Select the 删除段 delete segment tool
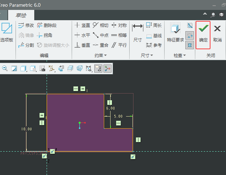 46,26
